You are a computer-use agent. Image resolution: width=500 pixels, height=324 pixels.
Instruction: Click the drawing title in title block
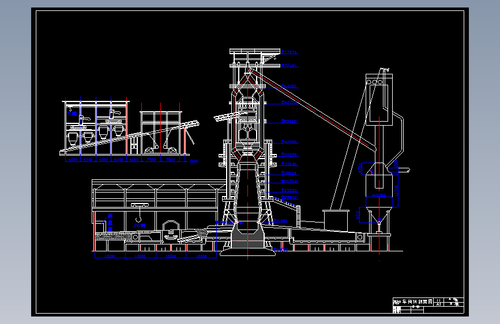412,302
